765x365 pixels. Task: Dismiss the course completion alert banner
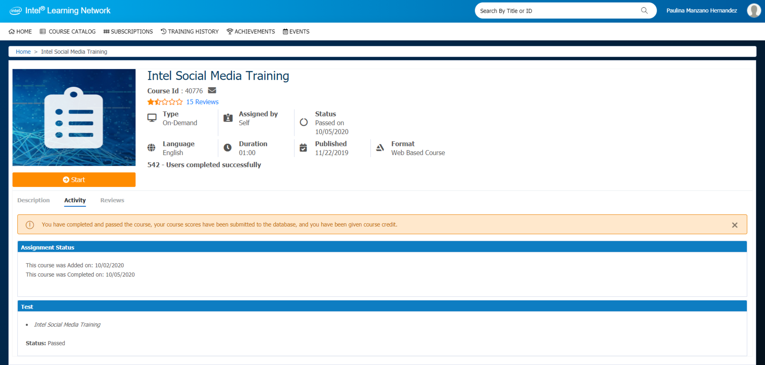click(x=734, y=225)
